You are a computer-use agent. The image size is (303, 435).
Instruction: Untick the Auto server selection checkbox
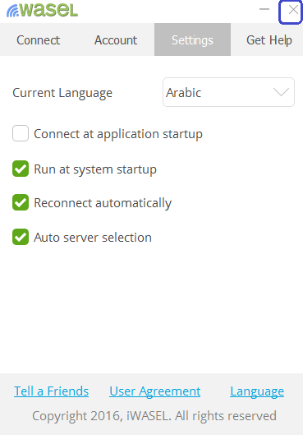point(21,237)
